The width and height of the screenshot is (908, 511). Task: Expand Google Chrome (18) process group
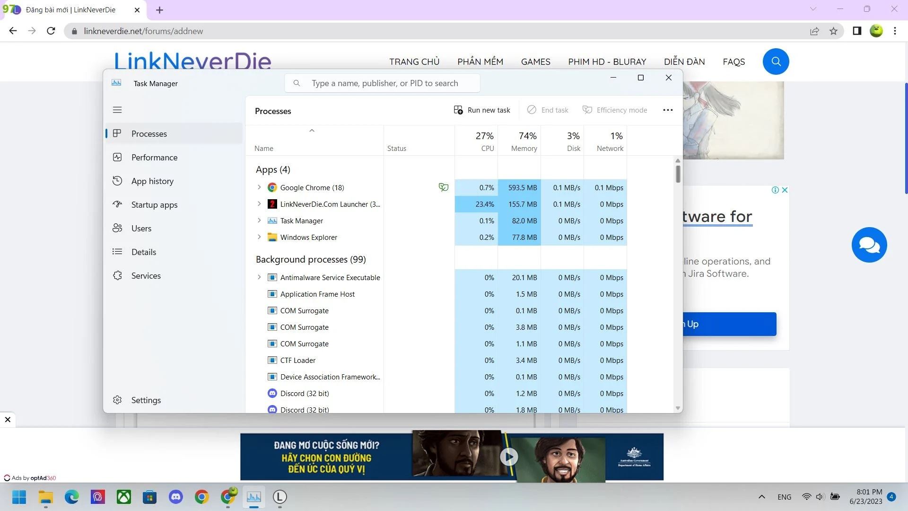tap(260, 187)
